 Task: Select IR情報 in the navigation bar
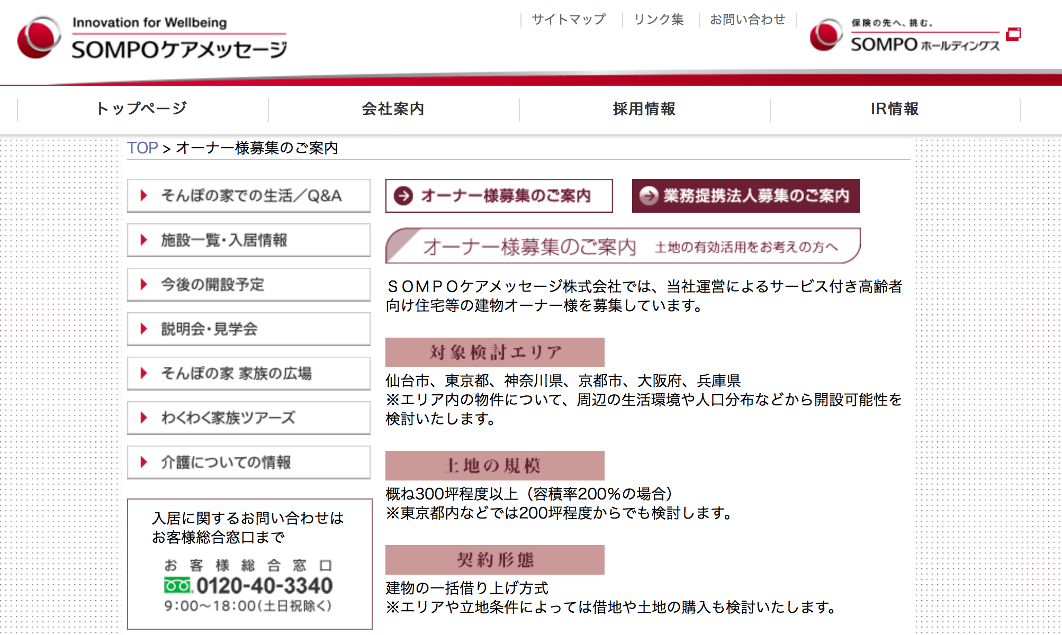coord(895,109)
